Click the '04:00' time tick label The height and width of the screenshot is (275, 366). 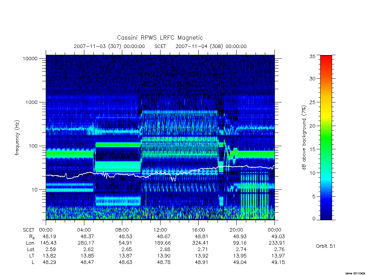[84, 230]
